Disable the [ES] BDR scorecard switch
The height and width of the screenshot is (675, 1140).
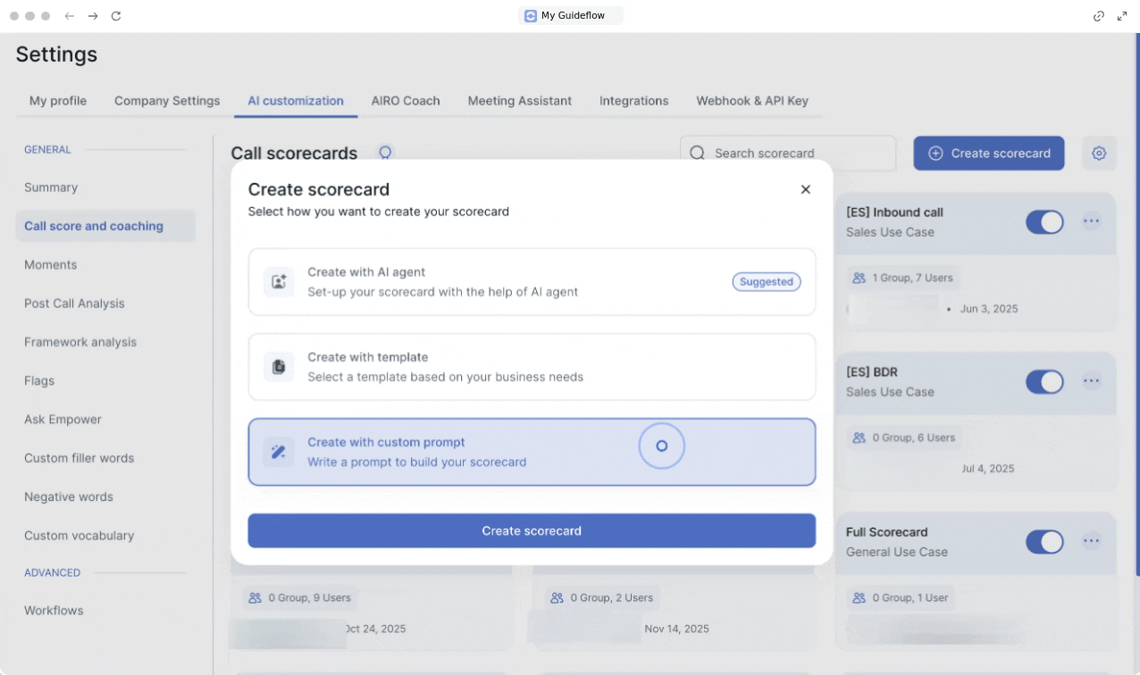[1044, 382]
